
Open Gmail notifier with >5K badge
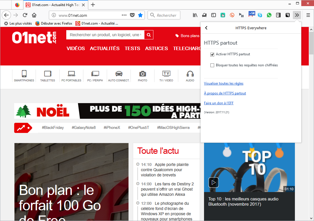coord(252,14)
